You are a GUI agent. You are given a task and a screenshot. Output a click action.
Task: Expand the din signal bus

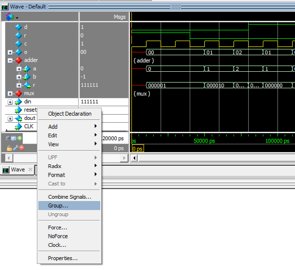coord(10,102)
